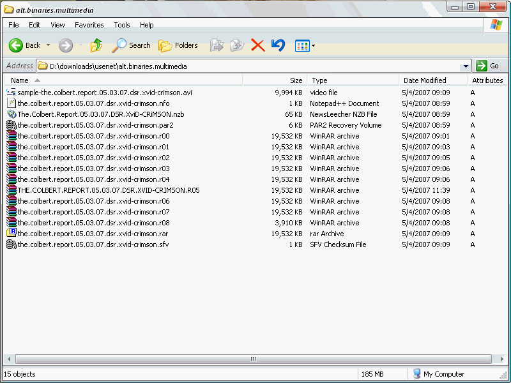
Task: Select the .sfv checksum file icon
Action: coord(11,244)
